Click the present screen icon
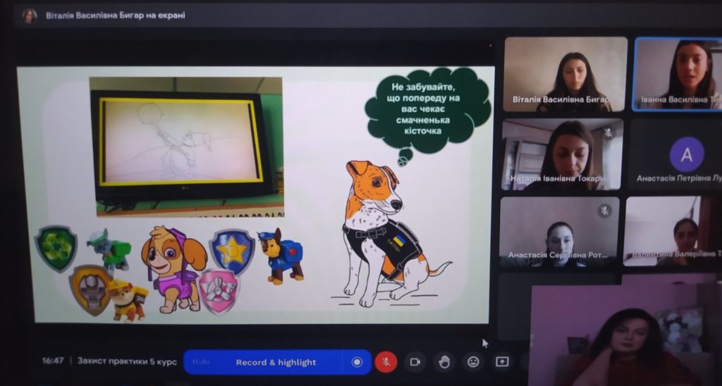Screen dimensions: 722x386 pyautogui.click(x=502, y=362)
